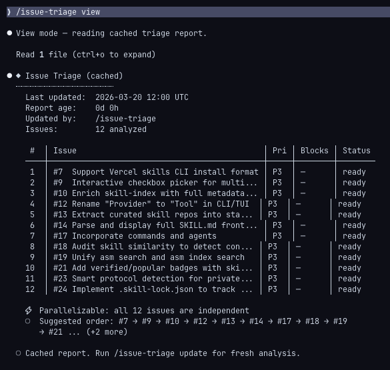
Task: Click the Report age value '0d 0h'
Action: (x=107, y=108)
